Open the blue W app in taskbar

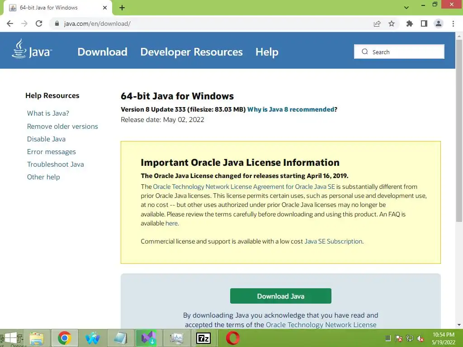click(x=92, y=338)
